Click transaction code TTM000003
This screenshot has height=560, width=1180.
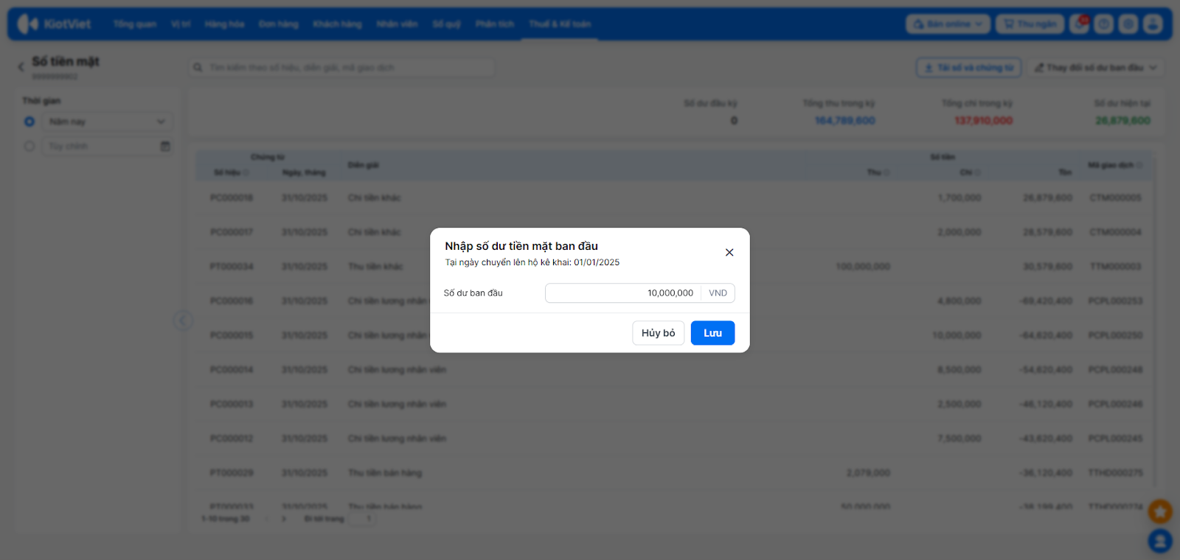(1115, 266)
